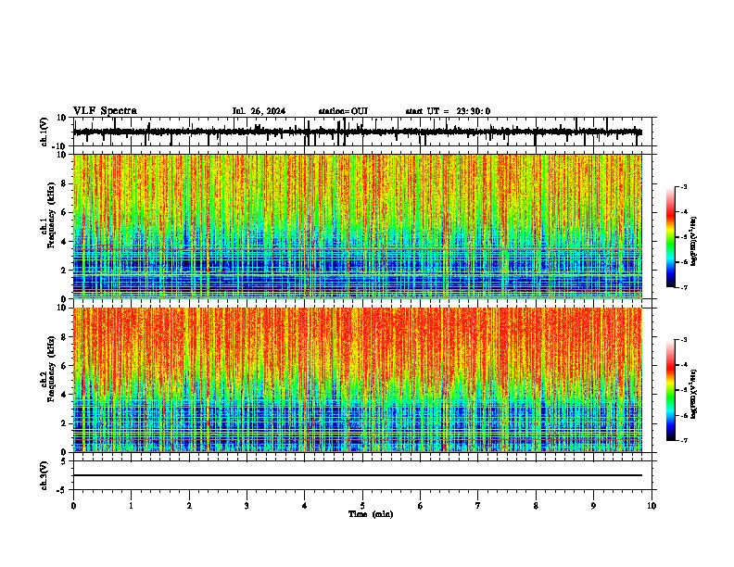Click time axis tick label "10"
The image size is (734, 567).
652,506
